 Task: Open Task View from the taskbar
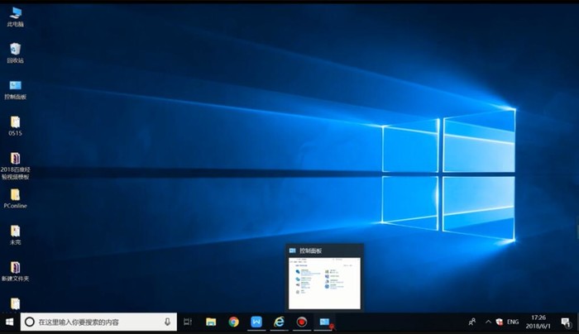(x=188, y=322)
